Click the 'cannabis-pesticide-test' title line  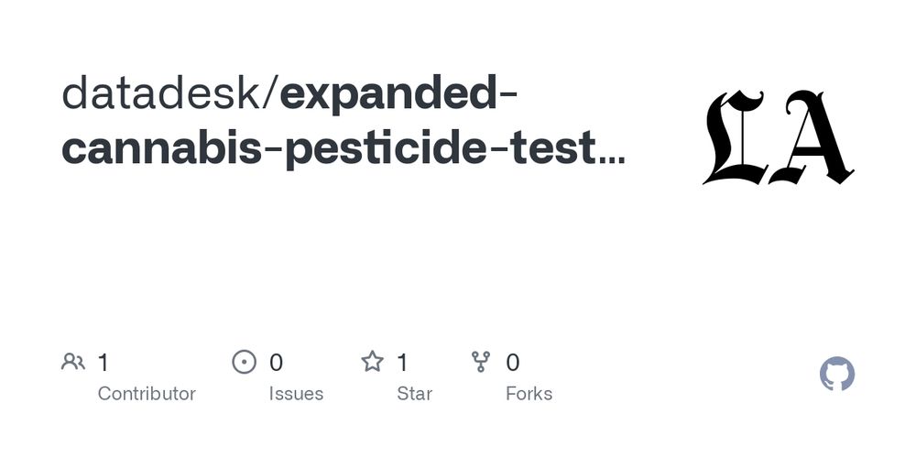click(329, 149)
